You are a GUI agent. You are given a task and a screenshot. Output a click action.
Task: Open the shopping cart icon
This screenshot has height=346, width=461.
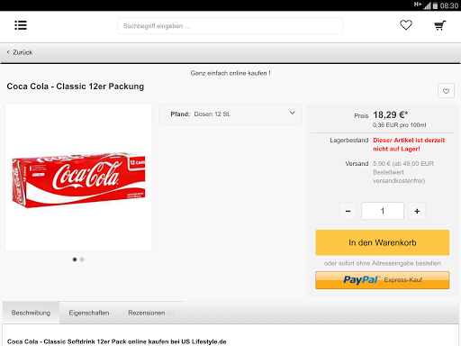coord(440,25)
